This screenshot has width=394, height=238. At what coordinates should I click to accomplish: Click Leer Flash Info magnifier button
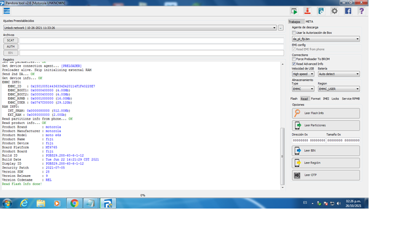click(x=326, y=113)
